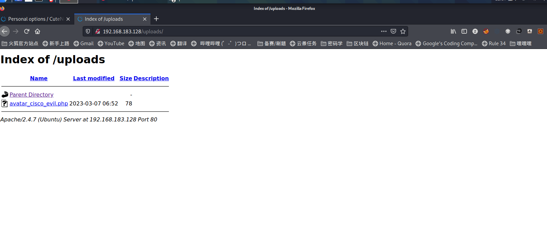Open tracking protection shield info
The width and height of the screenshot is (547, 250).
88,31
